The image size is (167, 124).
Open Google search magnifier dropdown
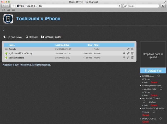coord(125,6)
